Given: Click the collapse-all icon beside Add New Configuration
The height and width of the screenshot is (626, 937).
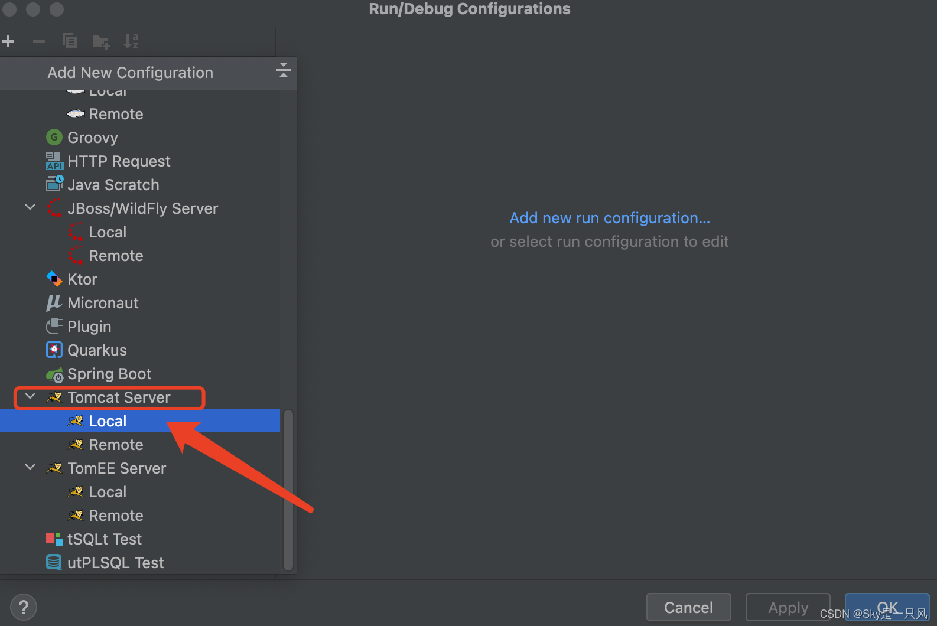Looking at the screenshot, I should pyautogui.click(x=284, y=70).
